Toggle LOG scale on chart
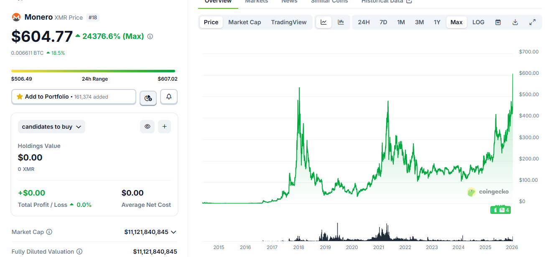Image resolution: width=558 pixels, height=257 pixels. point(478,22)
